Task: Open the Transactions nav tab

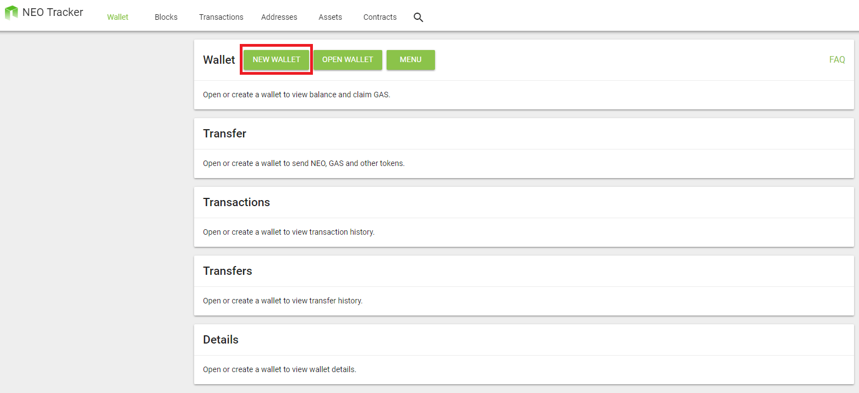Action: pos(221,17)
